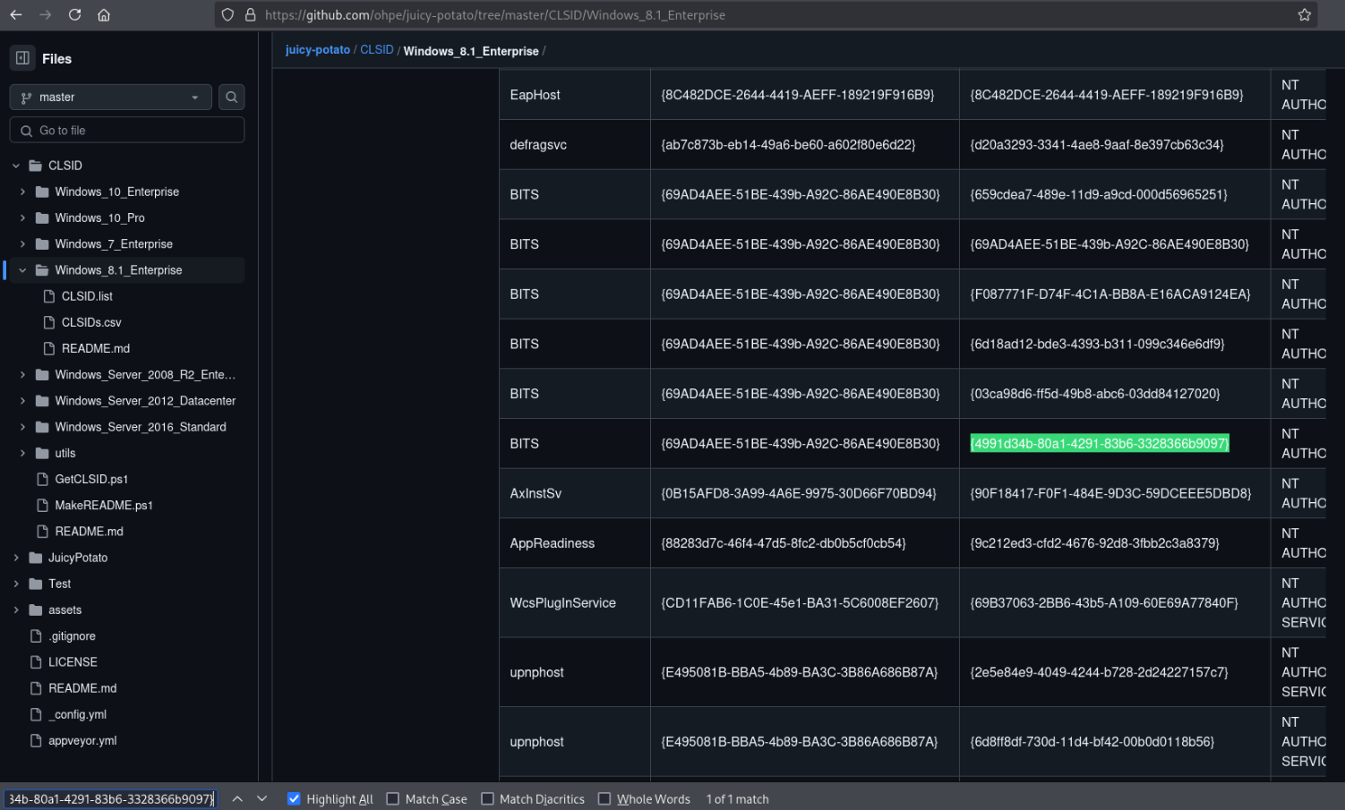Expand the Windows_7_Enterprise folder
Viewport: 1345px width, 810px height.
pyautogui.click(x=22, y=243)
